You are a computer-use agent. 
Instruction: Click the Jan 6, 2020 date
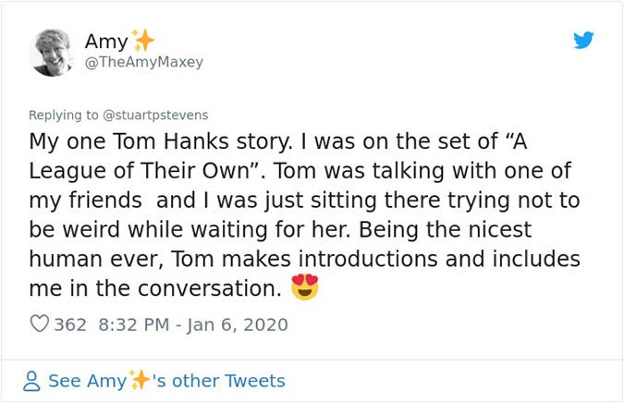239,324
